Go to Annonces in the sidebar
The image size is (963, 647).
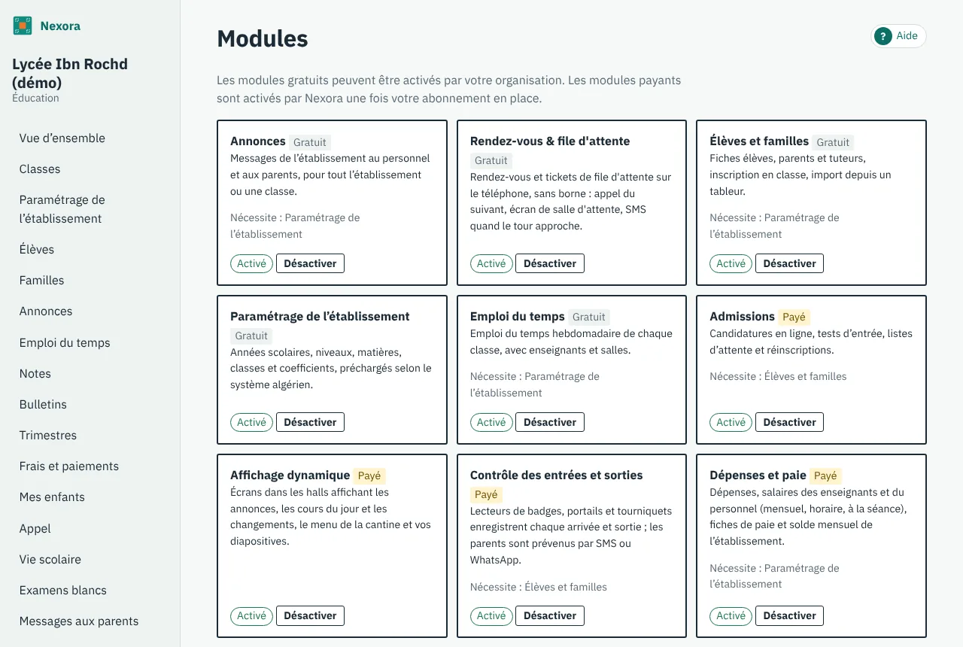46,311
